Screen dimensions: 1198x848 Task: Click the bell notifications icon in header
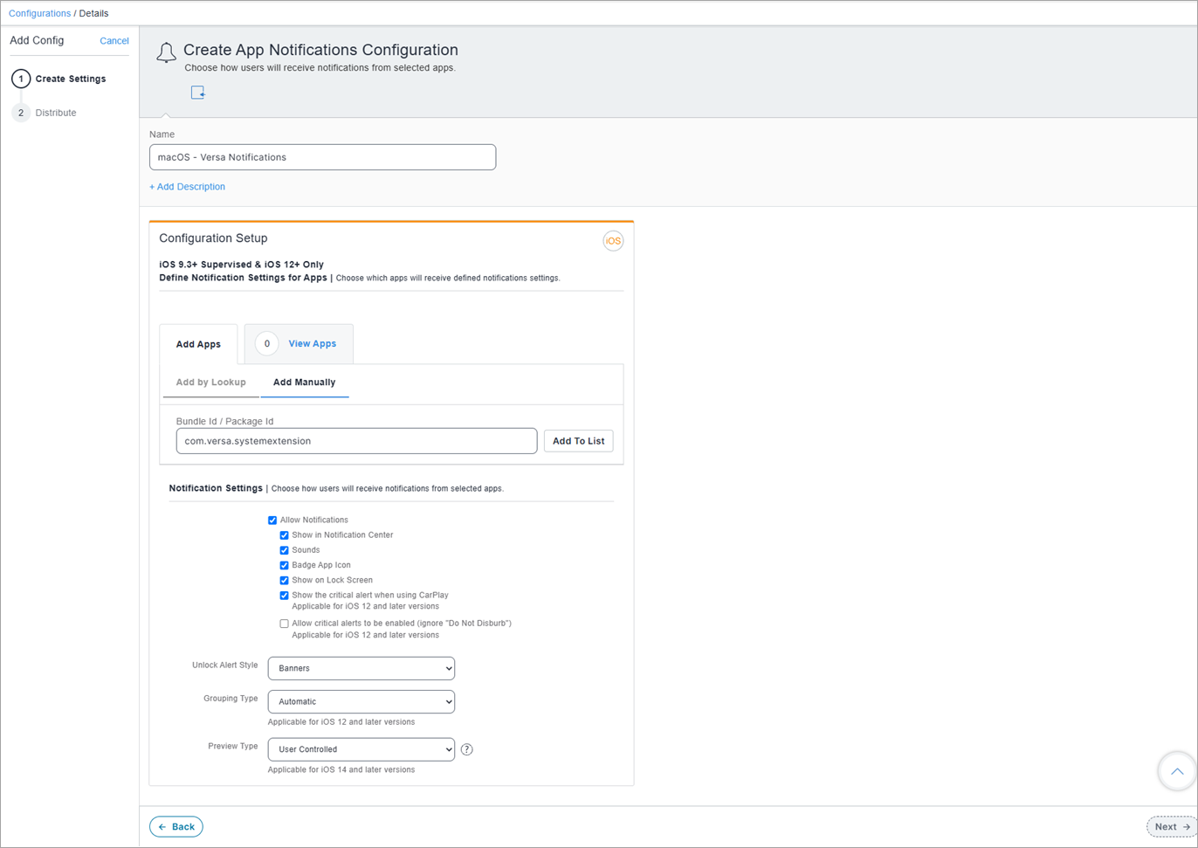click(166, 52)
